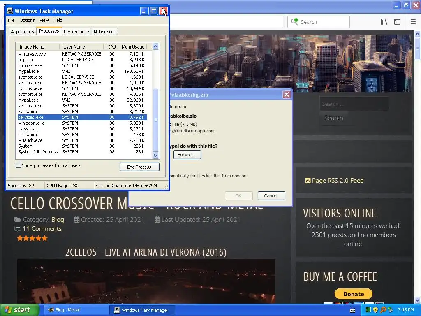This screenshot has width=421, height=316.
Task: Click the green Task Manager tray icon
Action: pyautogui.click(x=368, y=310)
